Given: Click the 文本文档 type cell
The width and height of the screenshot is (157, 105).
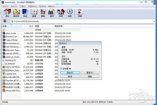Looking at the screenshot, I should 39,64.
